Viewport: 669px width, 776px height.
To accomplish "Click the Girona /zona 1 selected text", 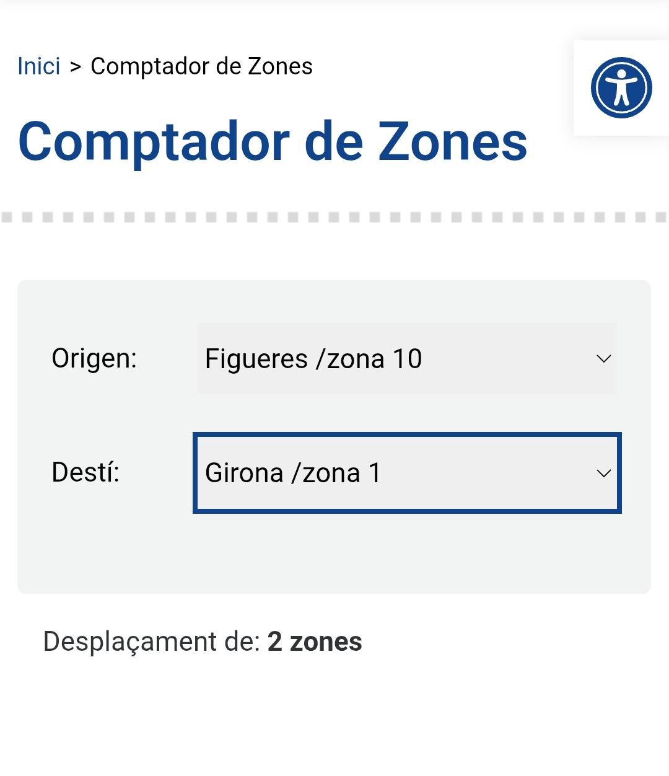I will [x=293, y=473].
